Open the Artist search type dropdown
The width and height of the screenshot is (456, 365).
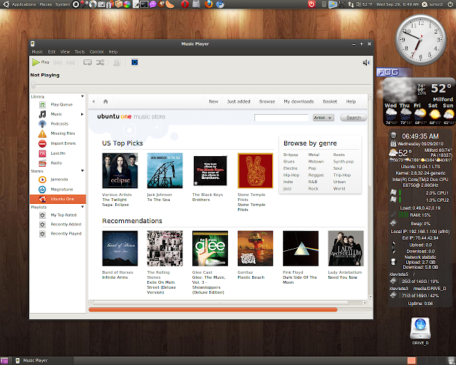click(x=323, y=118)
